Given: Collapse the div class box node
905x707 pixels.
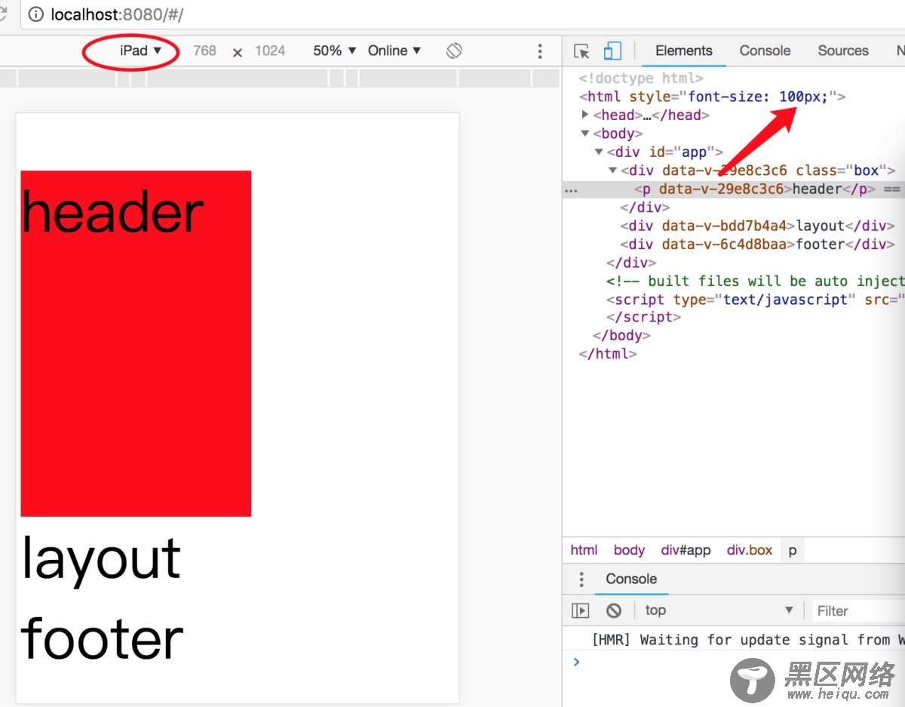Looking at the screenshot, I should click(x=612, y=171).
